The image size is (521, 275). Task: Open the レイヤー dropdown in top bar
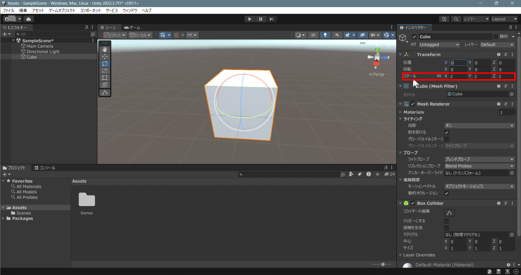476,19
